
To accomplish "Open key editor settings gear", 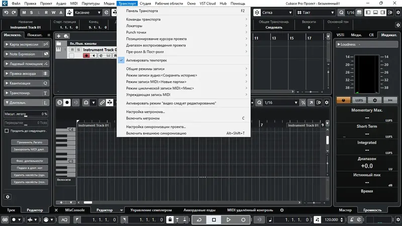I will [327, 102].
